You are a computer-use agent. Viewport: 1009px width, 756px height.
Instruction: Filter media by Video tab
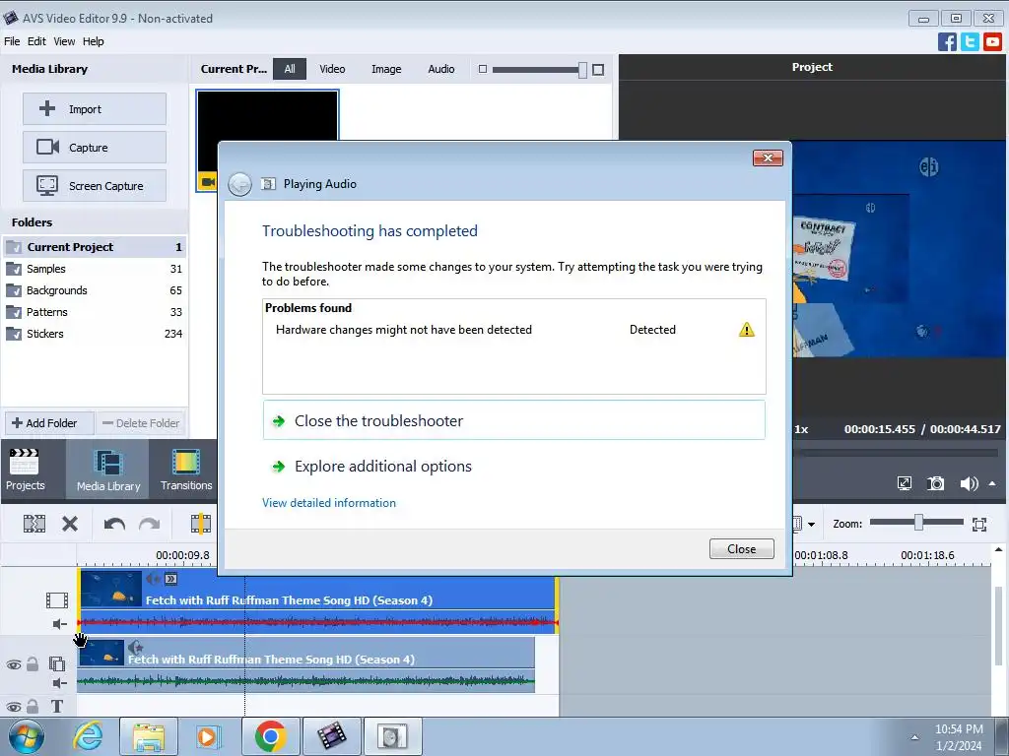(x=332, y=69)
